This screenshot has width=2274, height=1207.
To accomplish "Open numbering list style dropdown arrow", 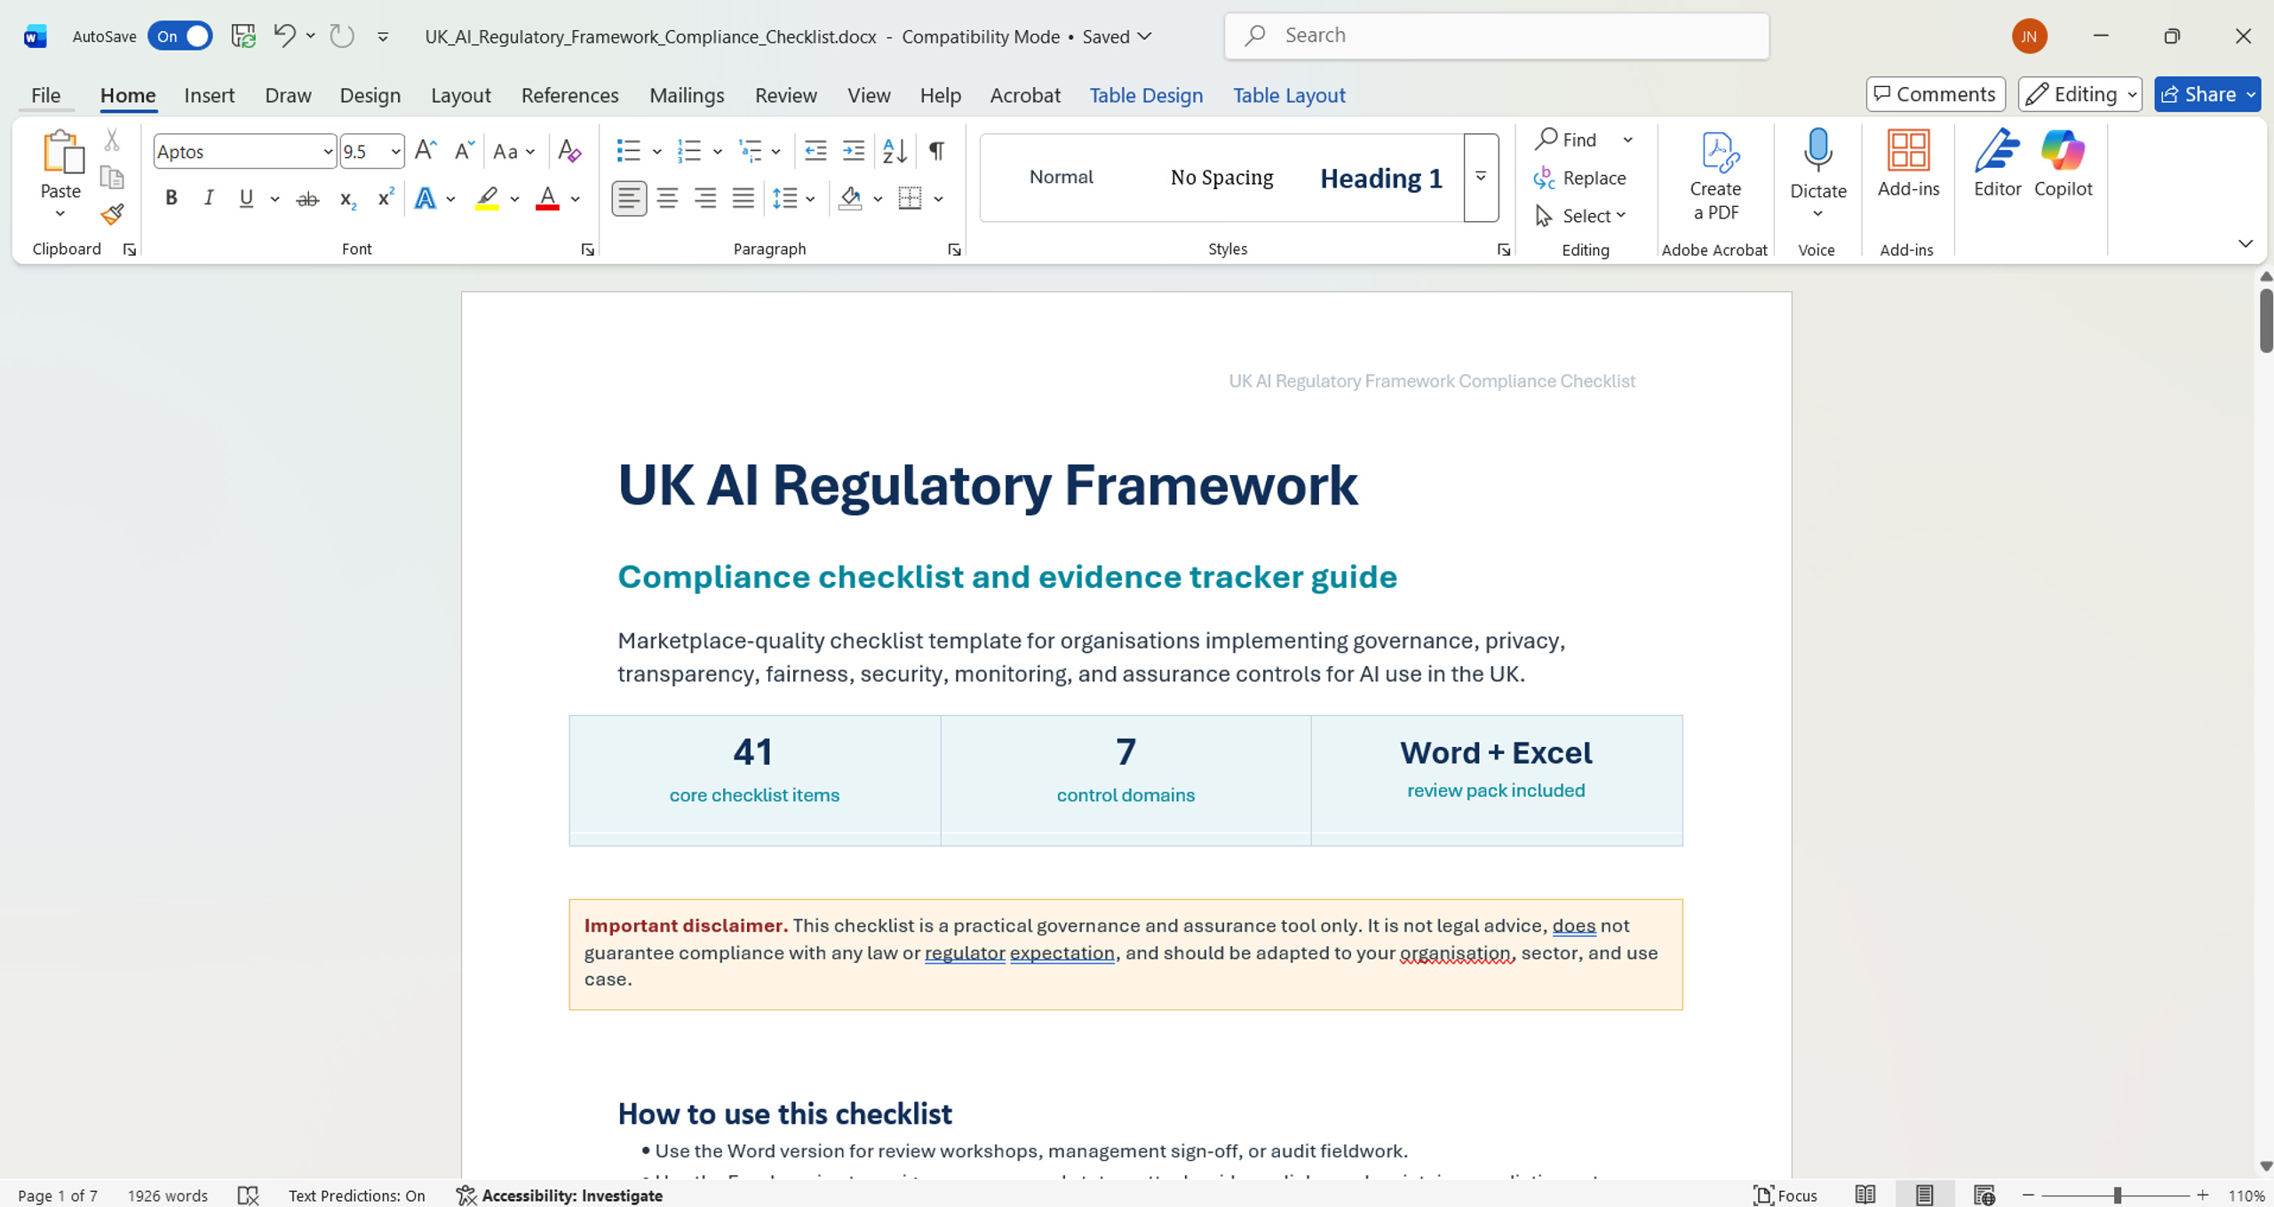I will coord(718,152).
